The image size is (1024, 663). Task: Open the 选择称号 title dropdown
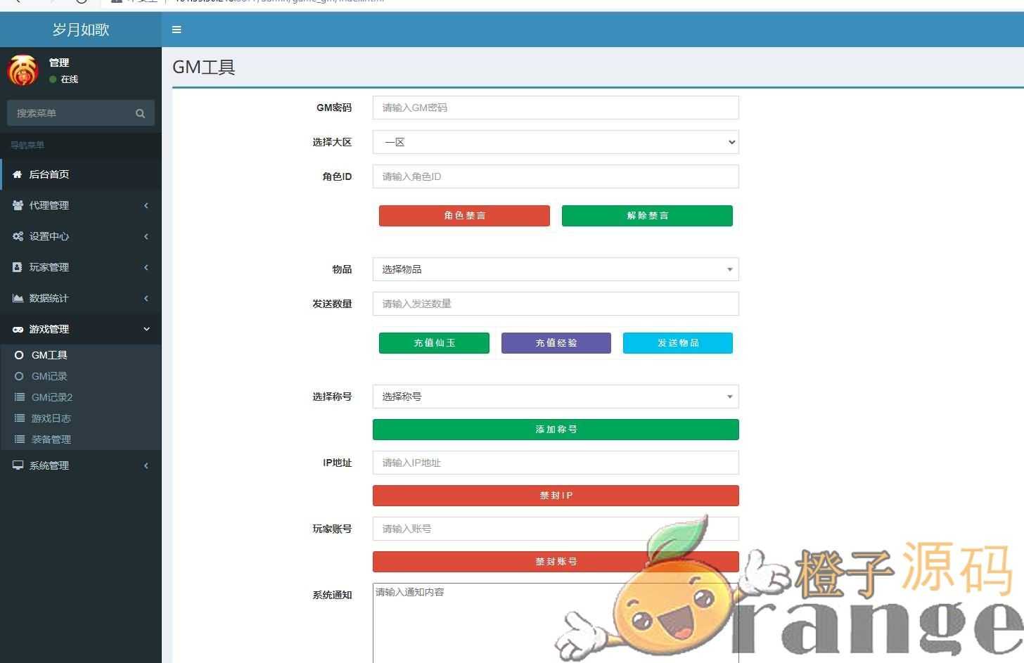pos(555,397)
